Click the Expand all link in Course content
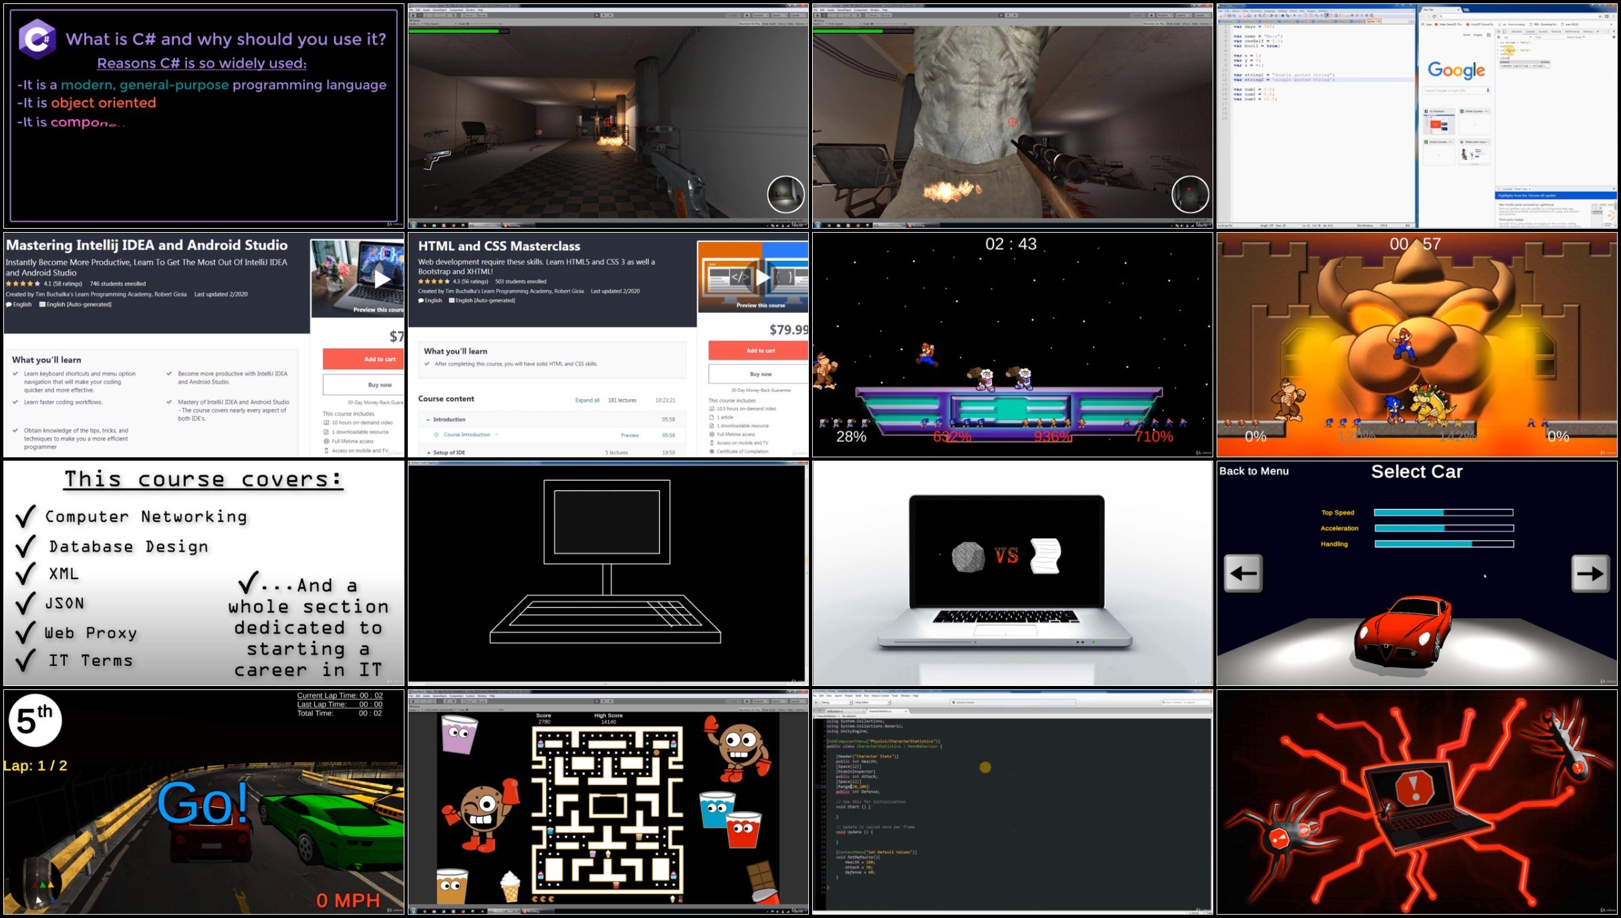The width and height of the screenshot is (1621, 918). pyautogui.click(x=587, y=400)
